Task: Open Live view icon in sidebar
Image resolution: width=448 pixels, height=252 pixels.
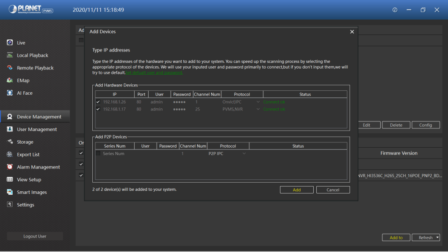Action: pyautogui.click(x=10, y=42)
